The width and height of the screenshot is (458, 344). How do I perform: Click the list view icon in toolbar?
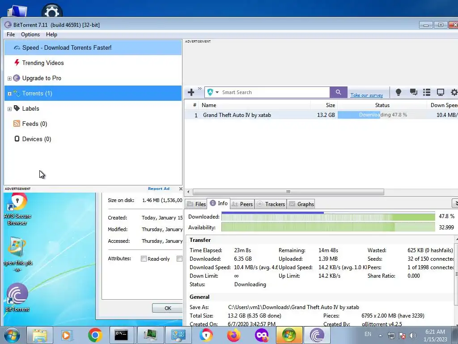coord(427,92)
